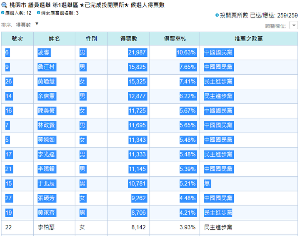Image resolution: width=300 pixels, height=236 pixels.
Task: Click vote count 11,343
Action: (x=138, y=140)
